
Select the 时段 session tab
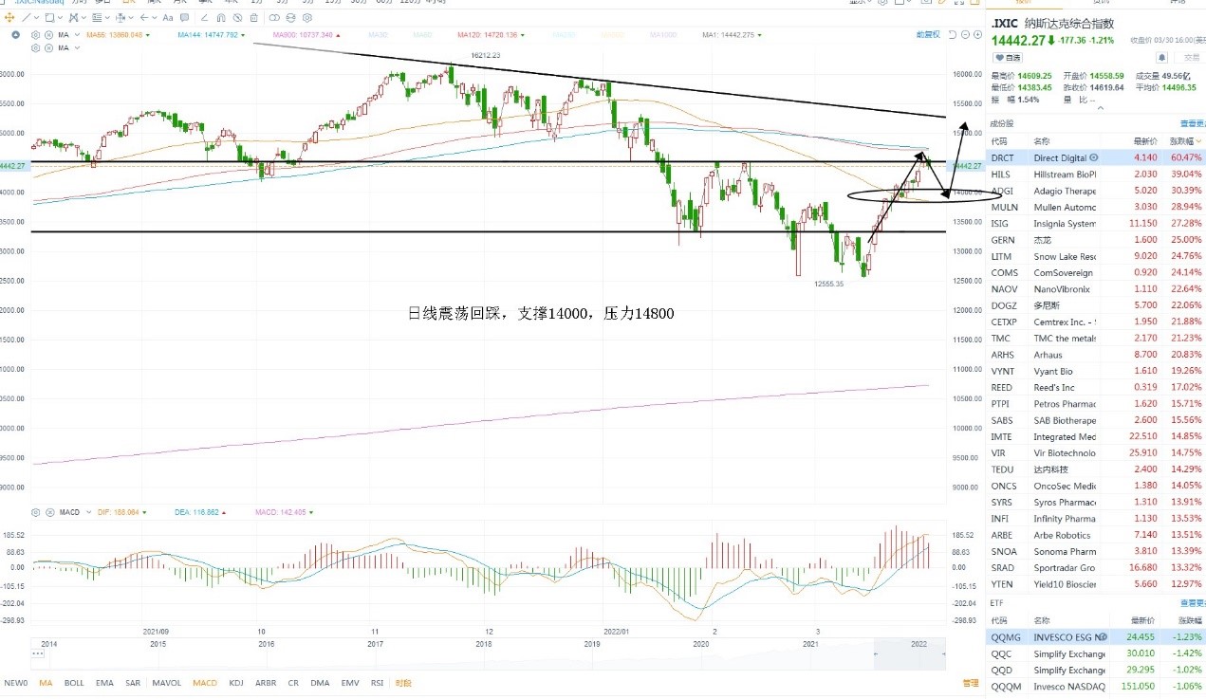[x=402, y=683]
